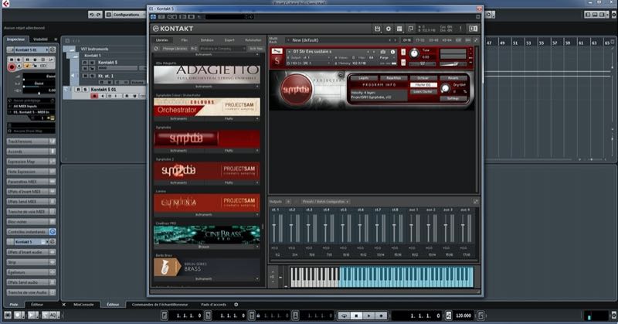Viewport: 618px width, 324px height.
Task: Show instrument info 'i' icon
Action: click(392, 52)
